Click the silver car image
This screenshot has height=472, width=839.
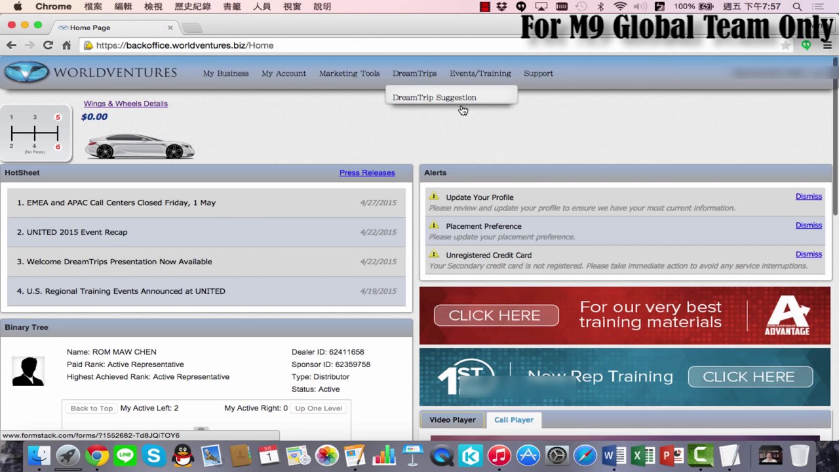(x=140, y=146)
